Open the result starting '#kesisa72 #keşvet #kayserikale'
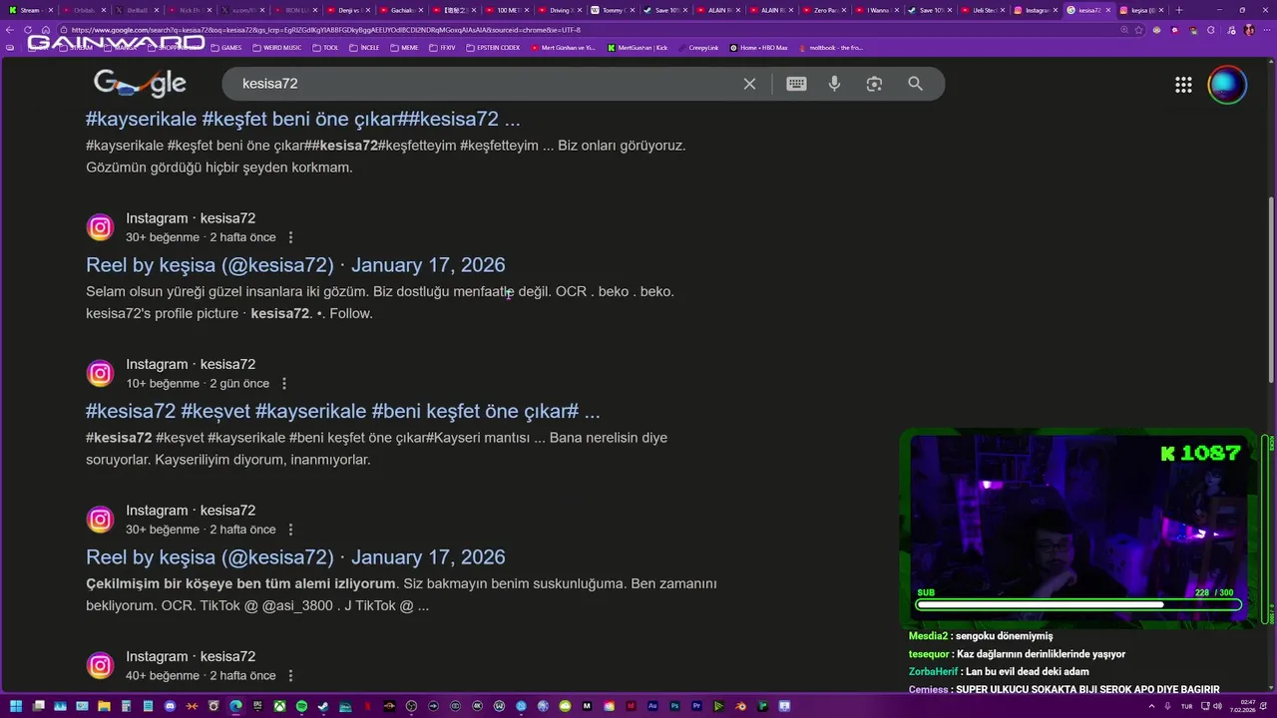 click(x=343, y=411)
